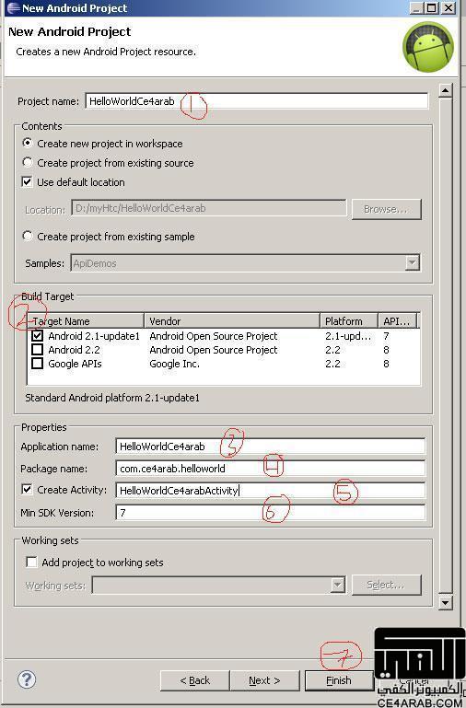Click the Min SDK Version field

pos(270,513)
